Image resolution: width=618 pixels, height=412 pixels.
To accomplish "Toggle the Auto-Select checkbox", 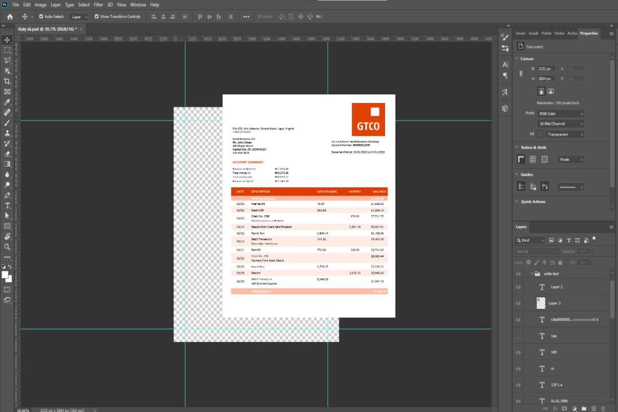I will pos(41,17).
